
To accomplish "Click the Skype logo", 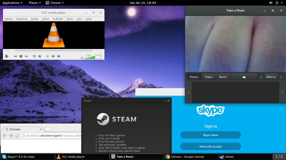I will (210, 110).
